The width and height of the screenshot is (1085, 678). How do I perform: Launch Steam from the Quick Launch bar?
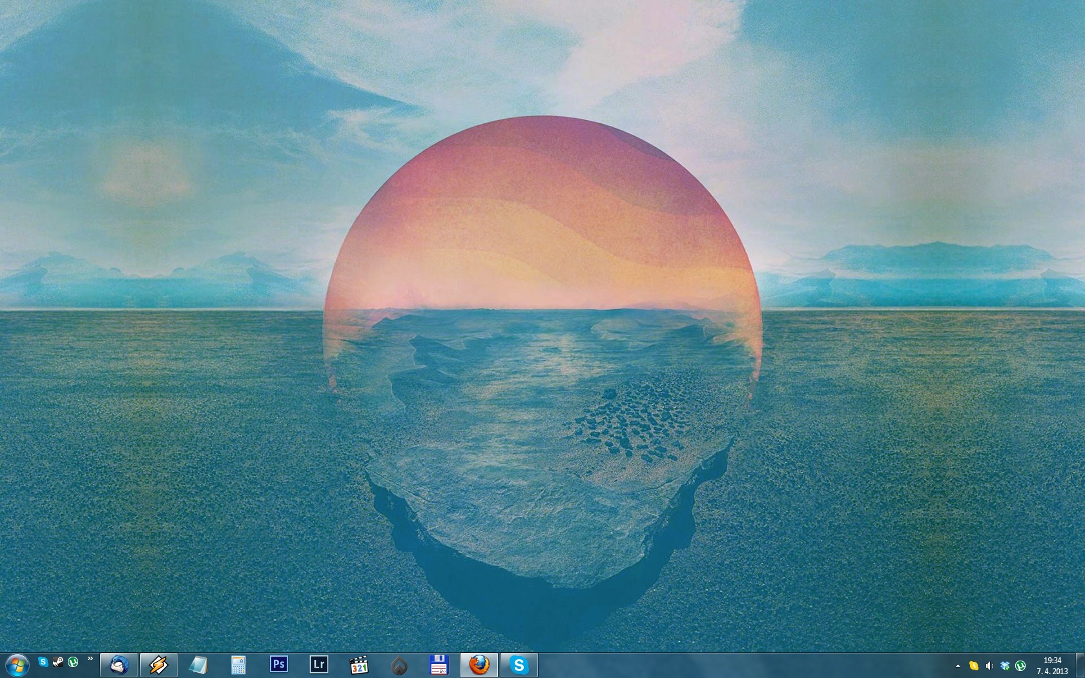coord(58,662)
